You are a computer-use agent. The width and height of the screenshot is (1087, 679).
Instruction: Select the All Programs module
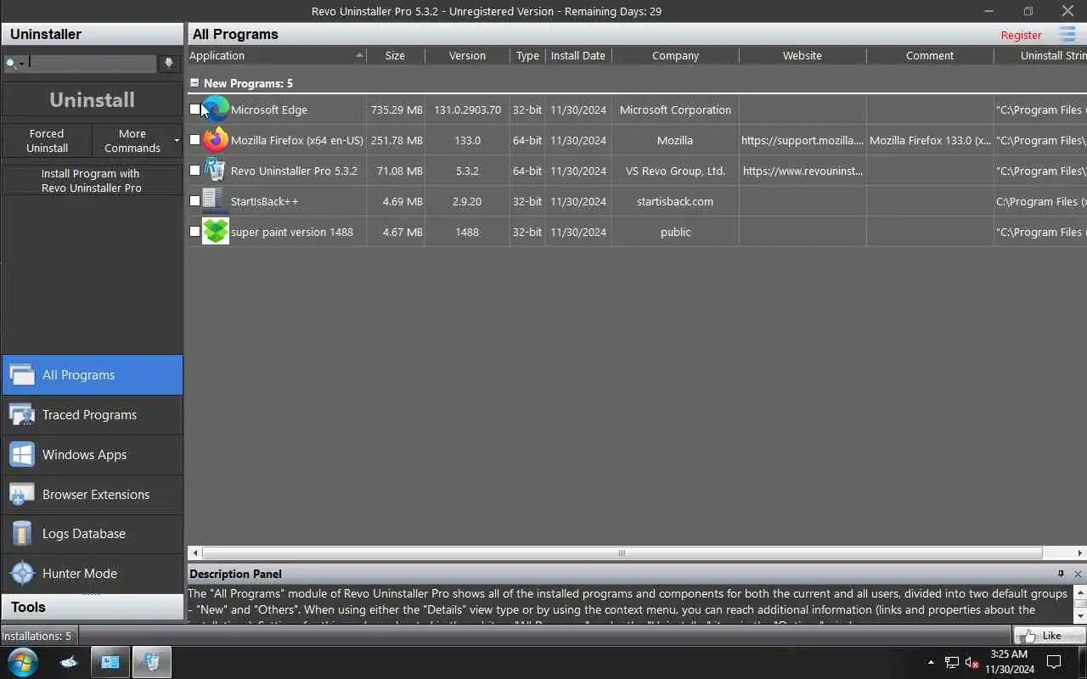(x=92, y=374)
